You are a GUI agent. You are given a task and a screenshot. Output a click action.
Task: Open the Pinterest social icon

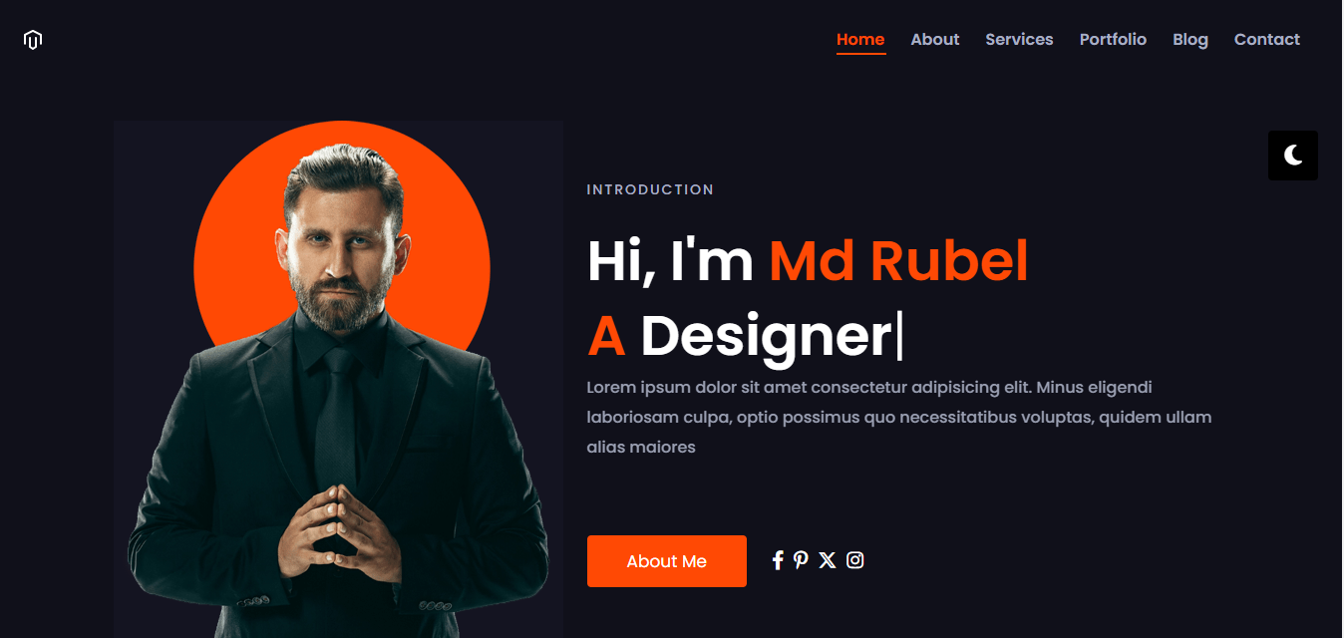(x=801, y=560)
